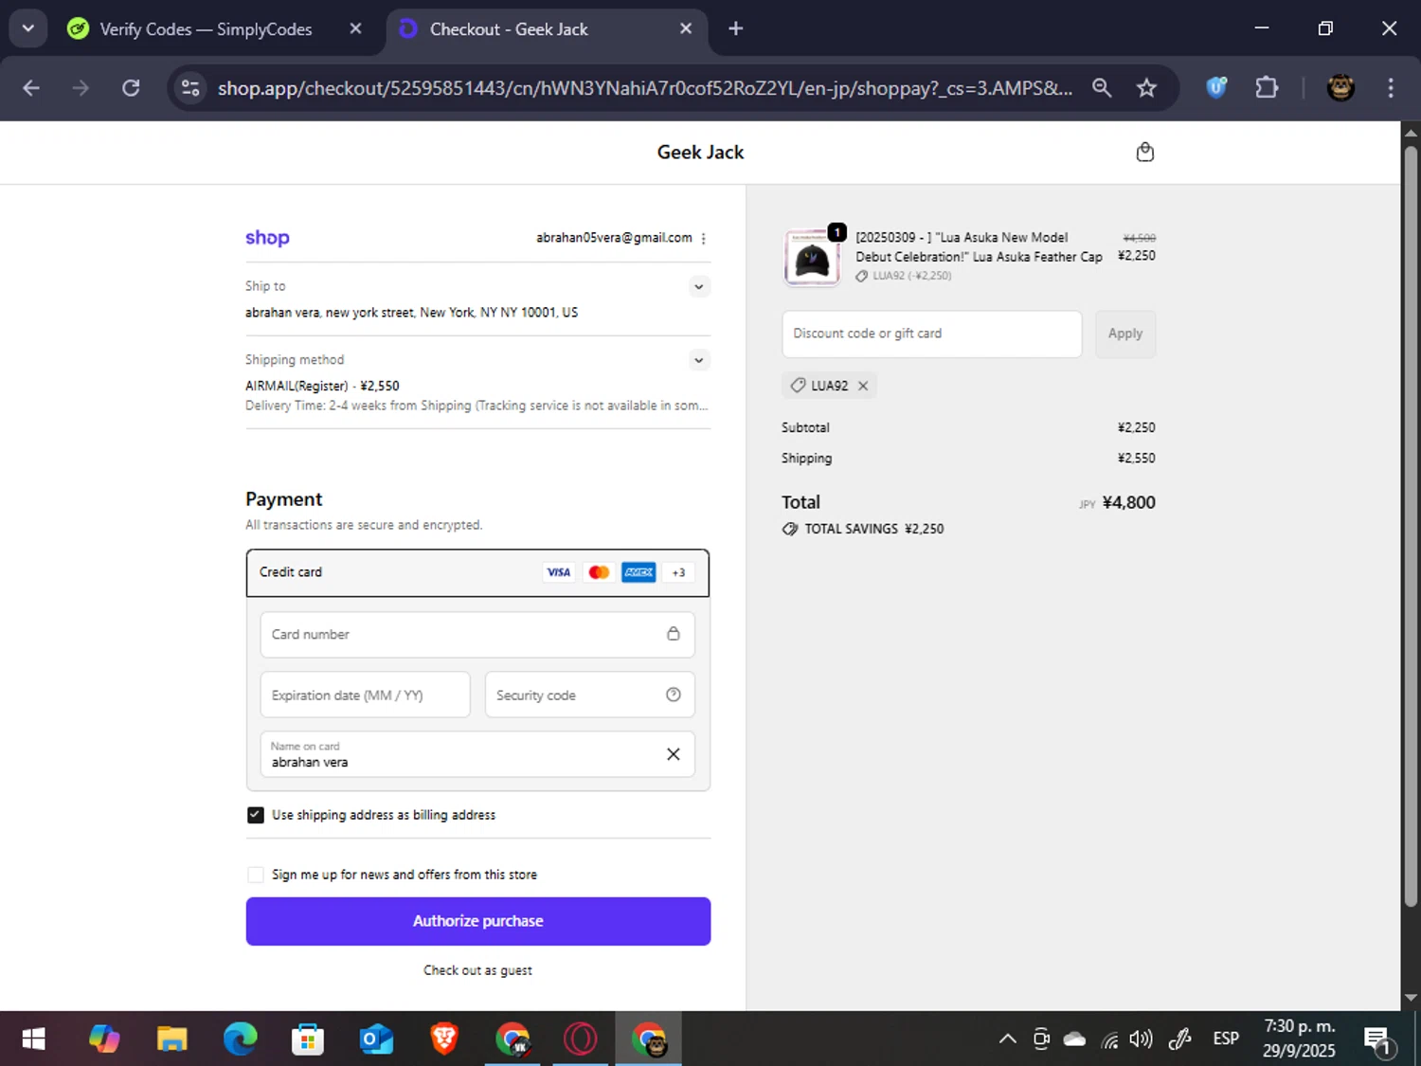Reload the checkout page
This screenshot has height=1066, width=1421.
[x=131, y=88]
